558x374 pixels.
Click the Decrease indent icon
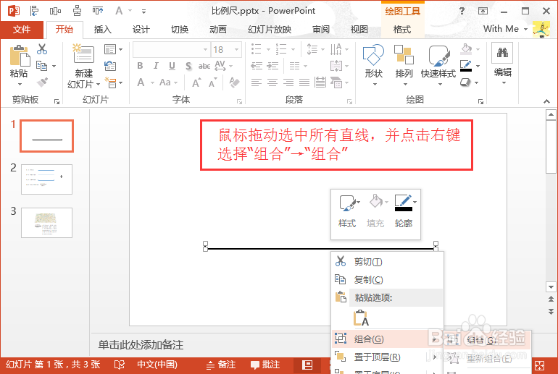point(257,66)
